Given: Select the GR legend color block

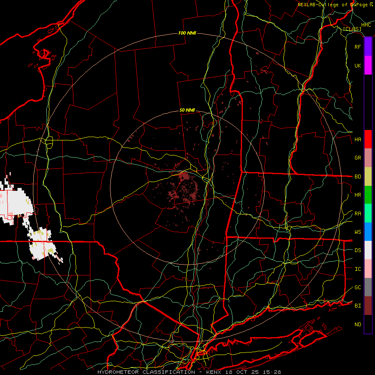Looking at the screenshot, I should [x=368, y=158].
